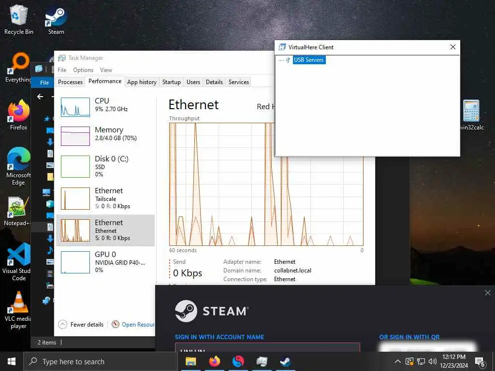Viewport: 495px width, 371px height.
Task: Collapse Task Manager with Fewer details
Action: pos(81,324)
